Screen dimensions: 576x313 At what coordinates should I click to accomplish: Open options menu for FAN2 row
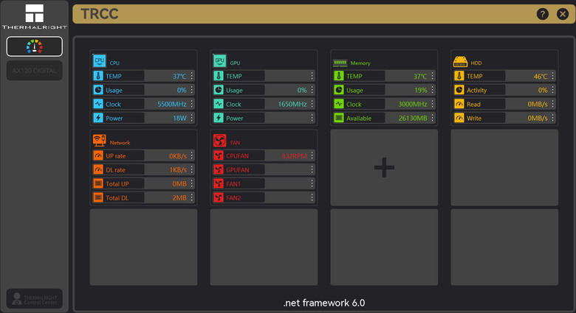pyautogui.click(x=312, y=197)
